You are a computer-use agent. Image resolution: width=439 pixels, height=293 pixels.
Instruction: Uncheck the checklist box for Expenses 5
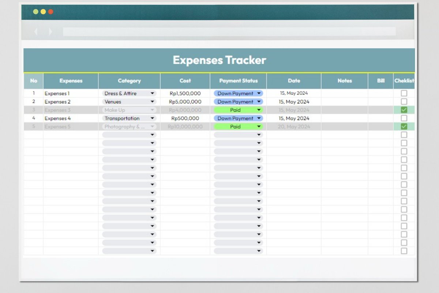(404, 126)
